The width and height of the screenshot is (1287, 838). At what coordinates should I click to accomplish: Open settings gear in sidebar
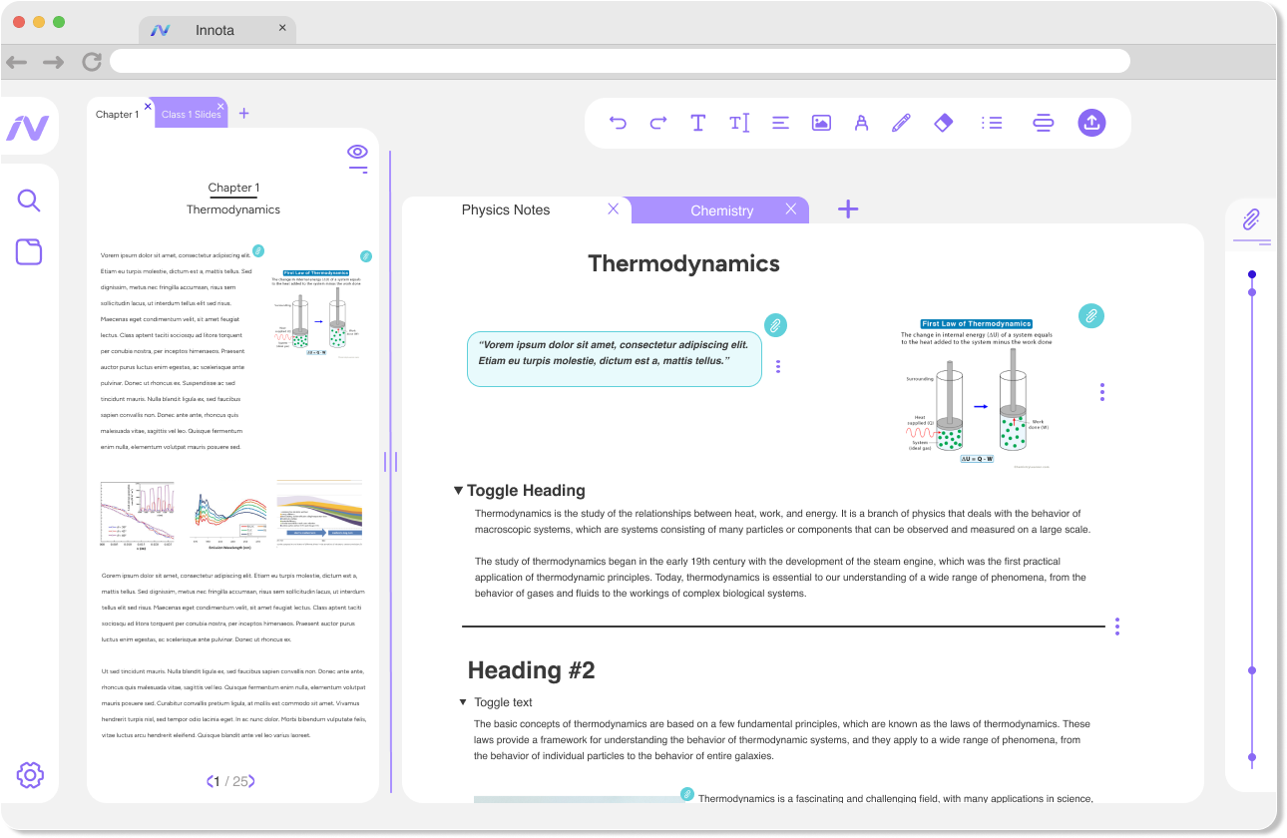[x=30, y=775]
